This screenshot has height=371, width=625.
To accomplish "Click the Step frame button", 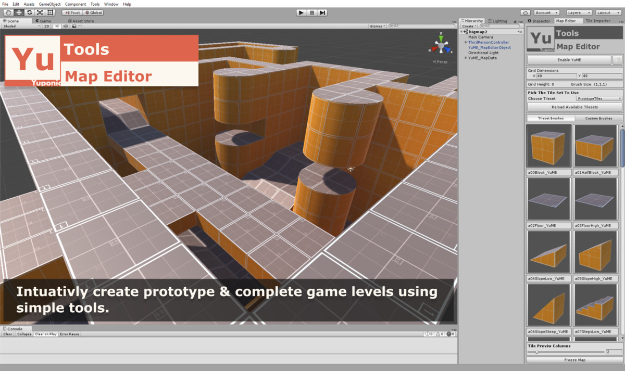I will coord(322,12).
